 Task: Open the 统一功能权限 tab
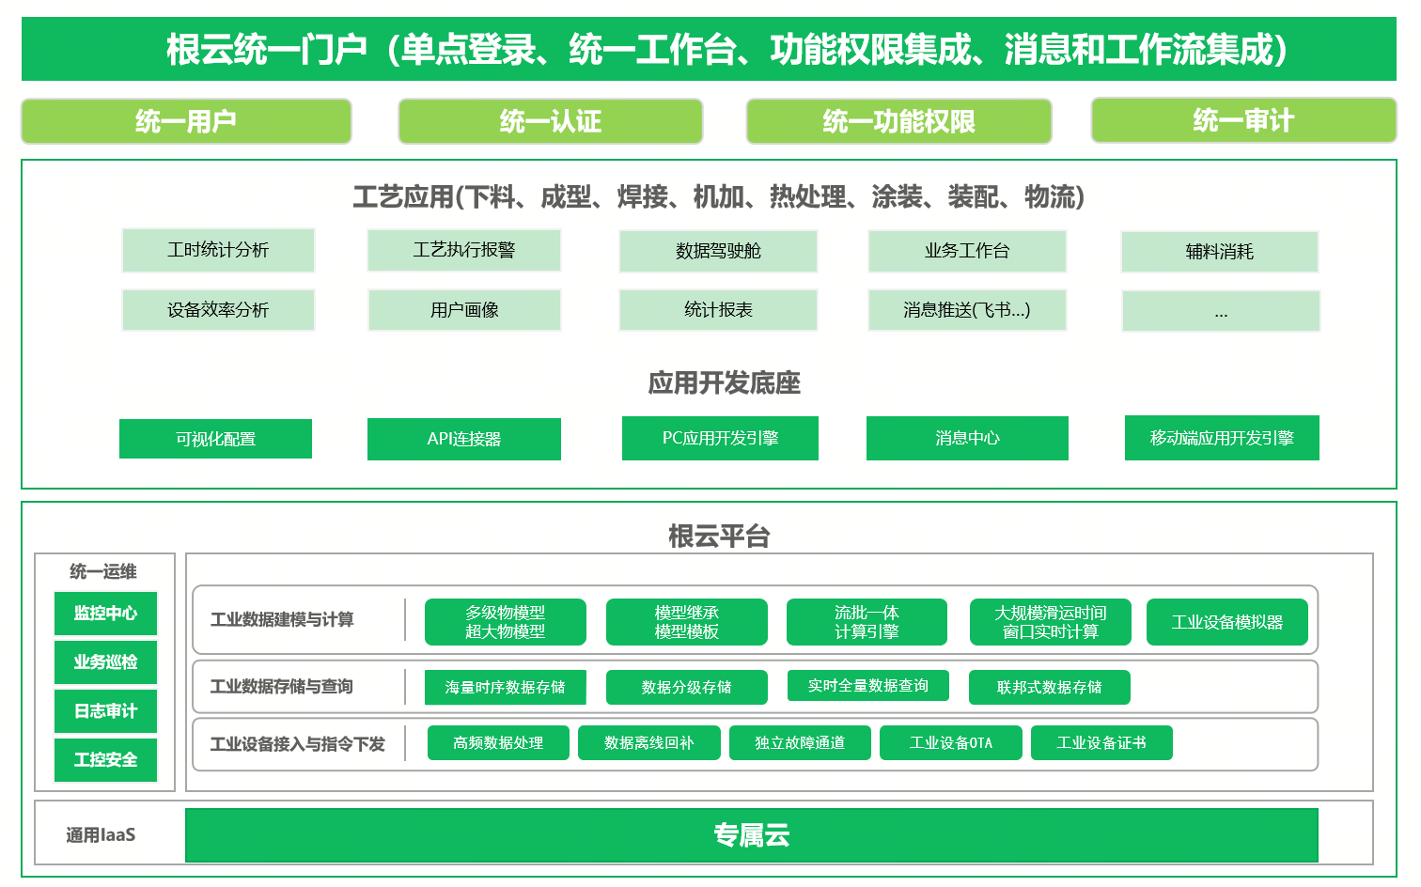[x=898, y=121]
